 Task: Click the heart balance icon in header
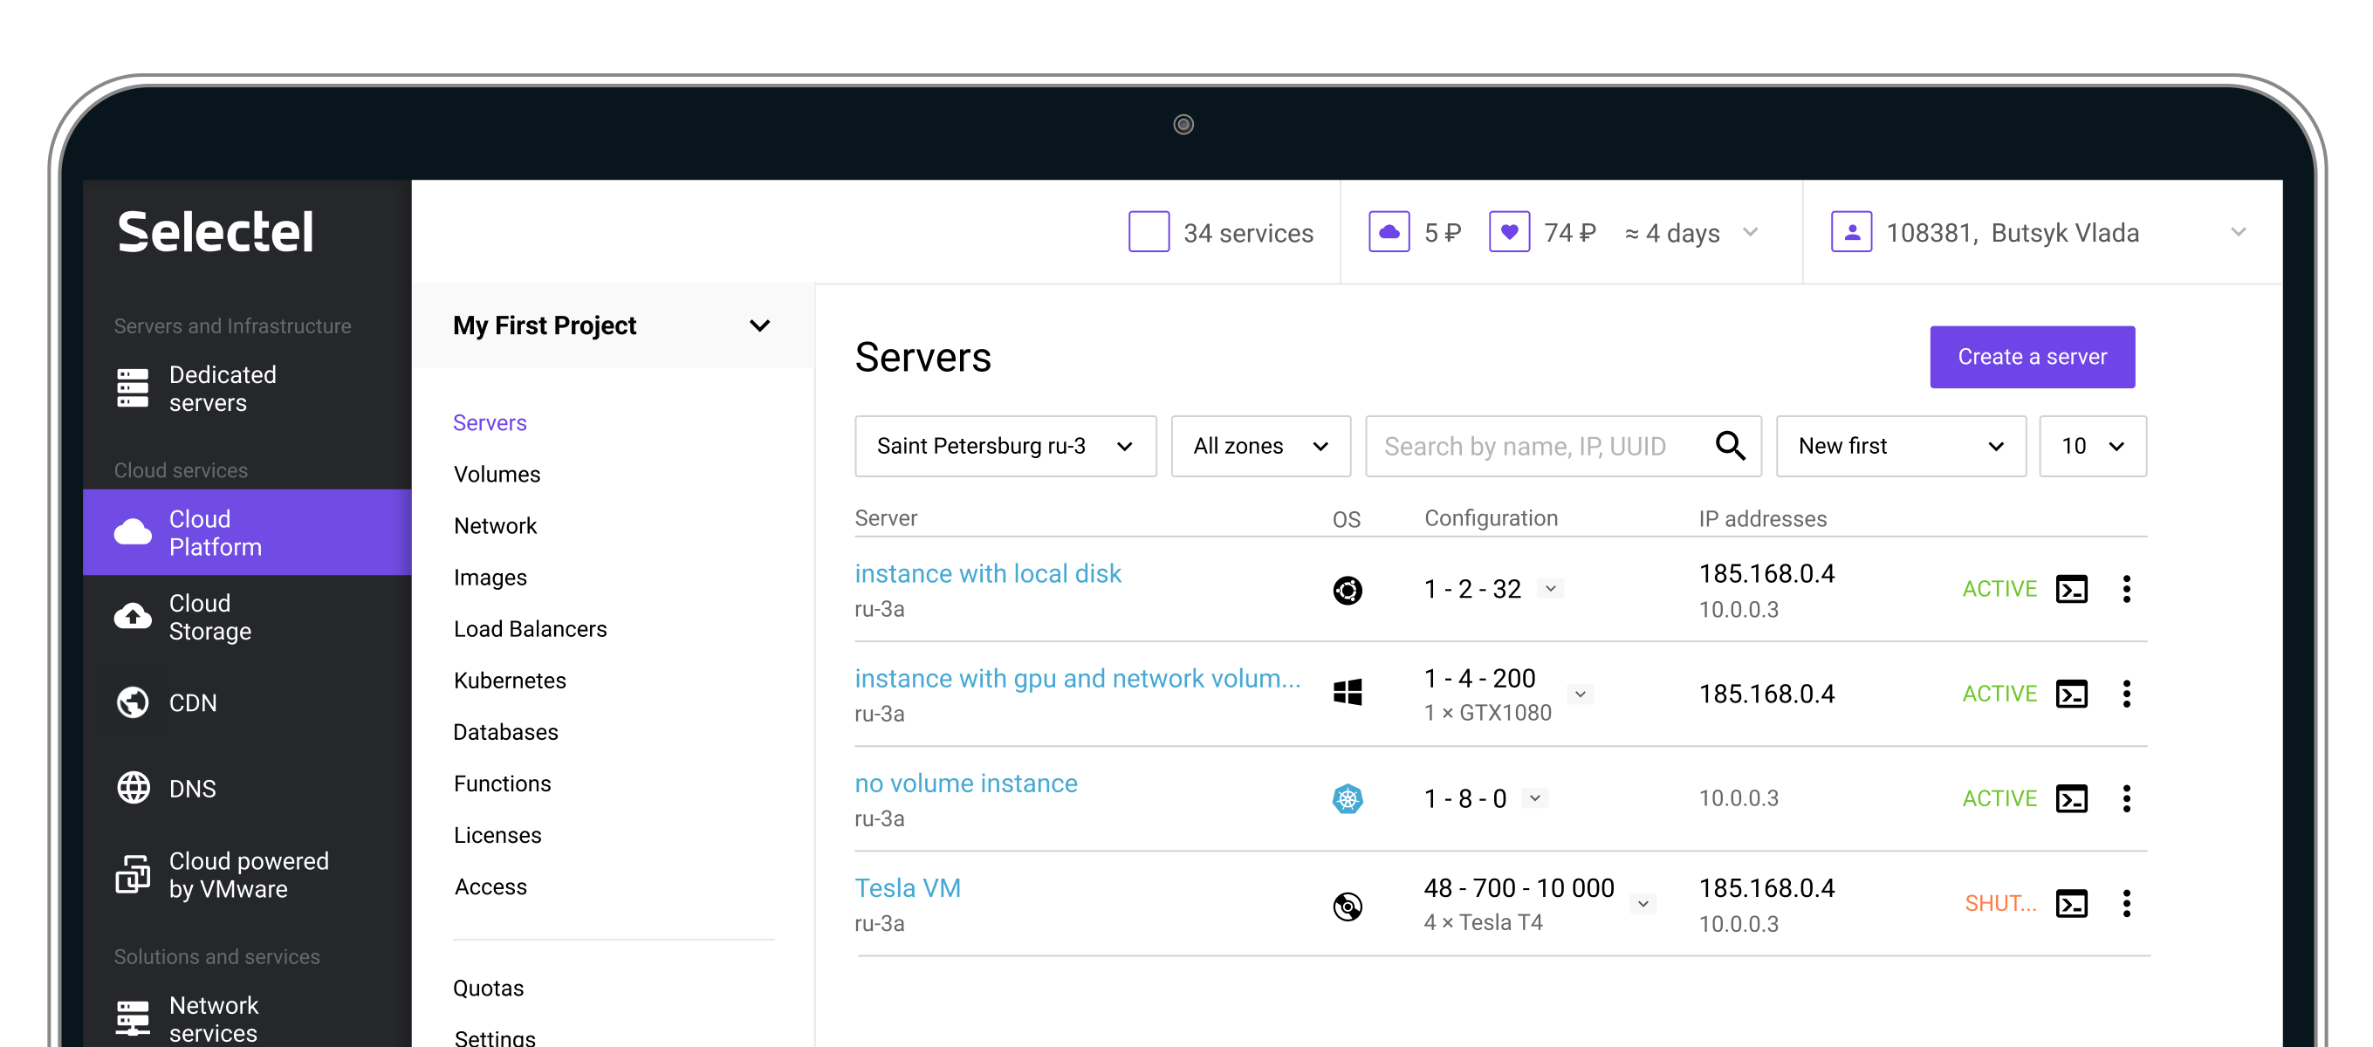point(1509,232)
